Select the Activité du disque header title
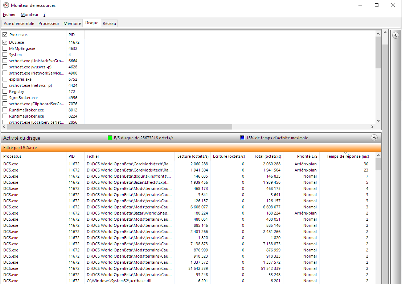The height and width of the screenshot is (284, 402). point(22,138)
